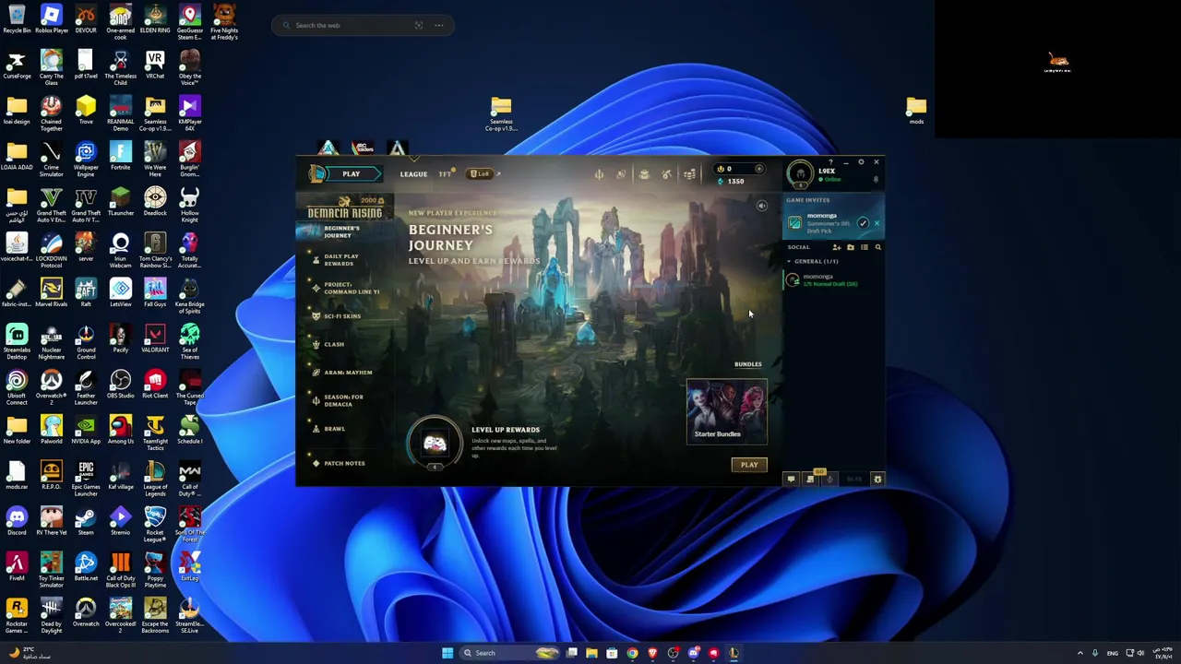This screenshot has width=1181, height=664.
Task: Open social list view options icon
Action: (x=865, y=247)
